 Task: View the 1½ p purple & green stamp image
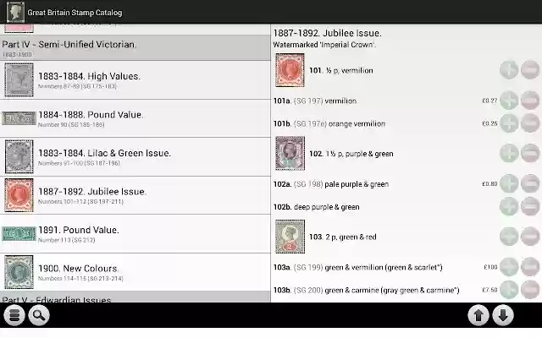pyautogui.click(x=290, y=153)
